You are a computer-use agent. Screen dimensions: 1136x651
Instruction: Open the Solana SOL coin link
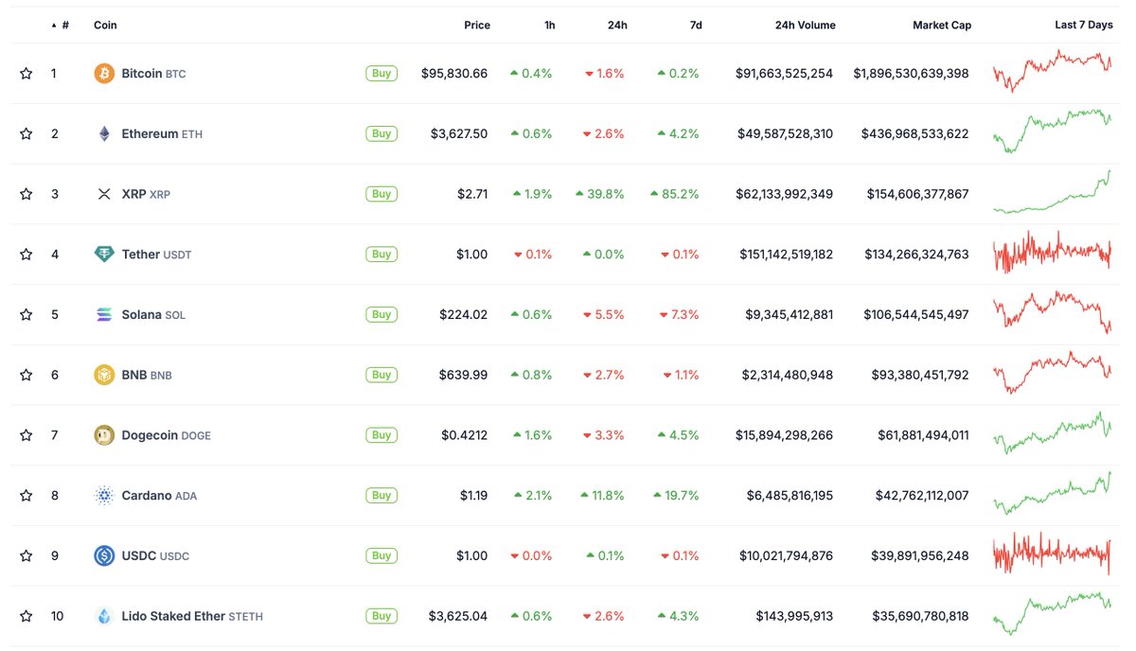(153, 314)
